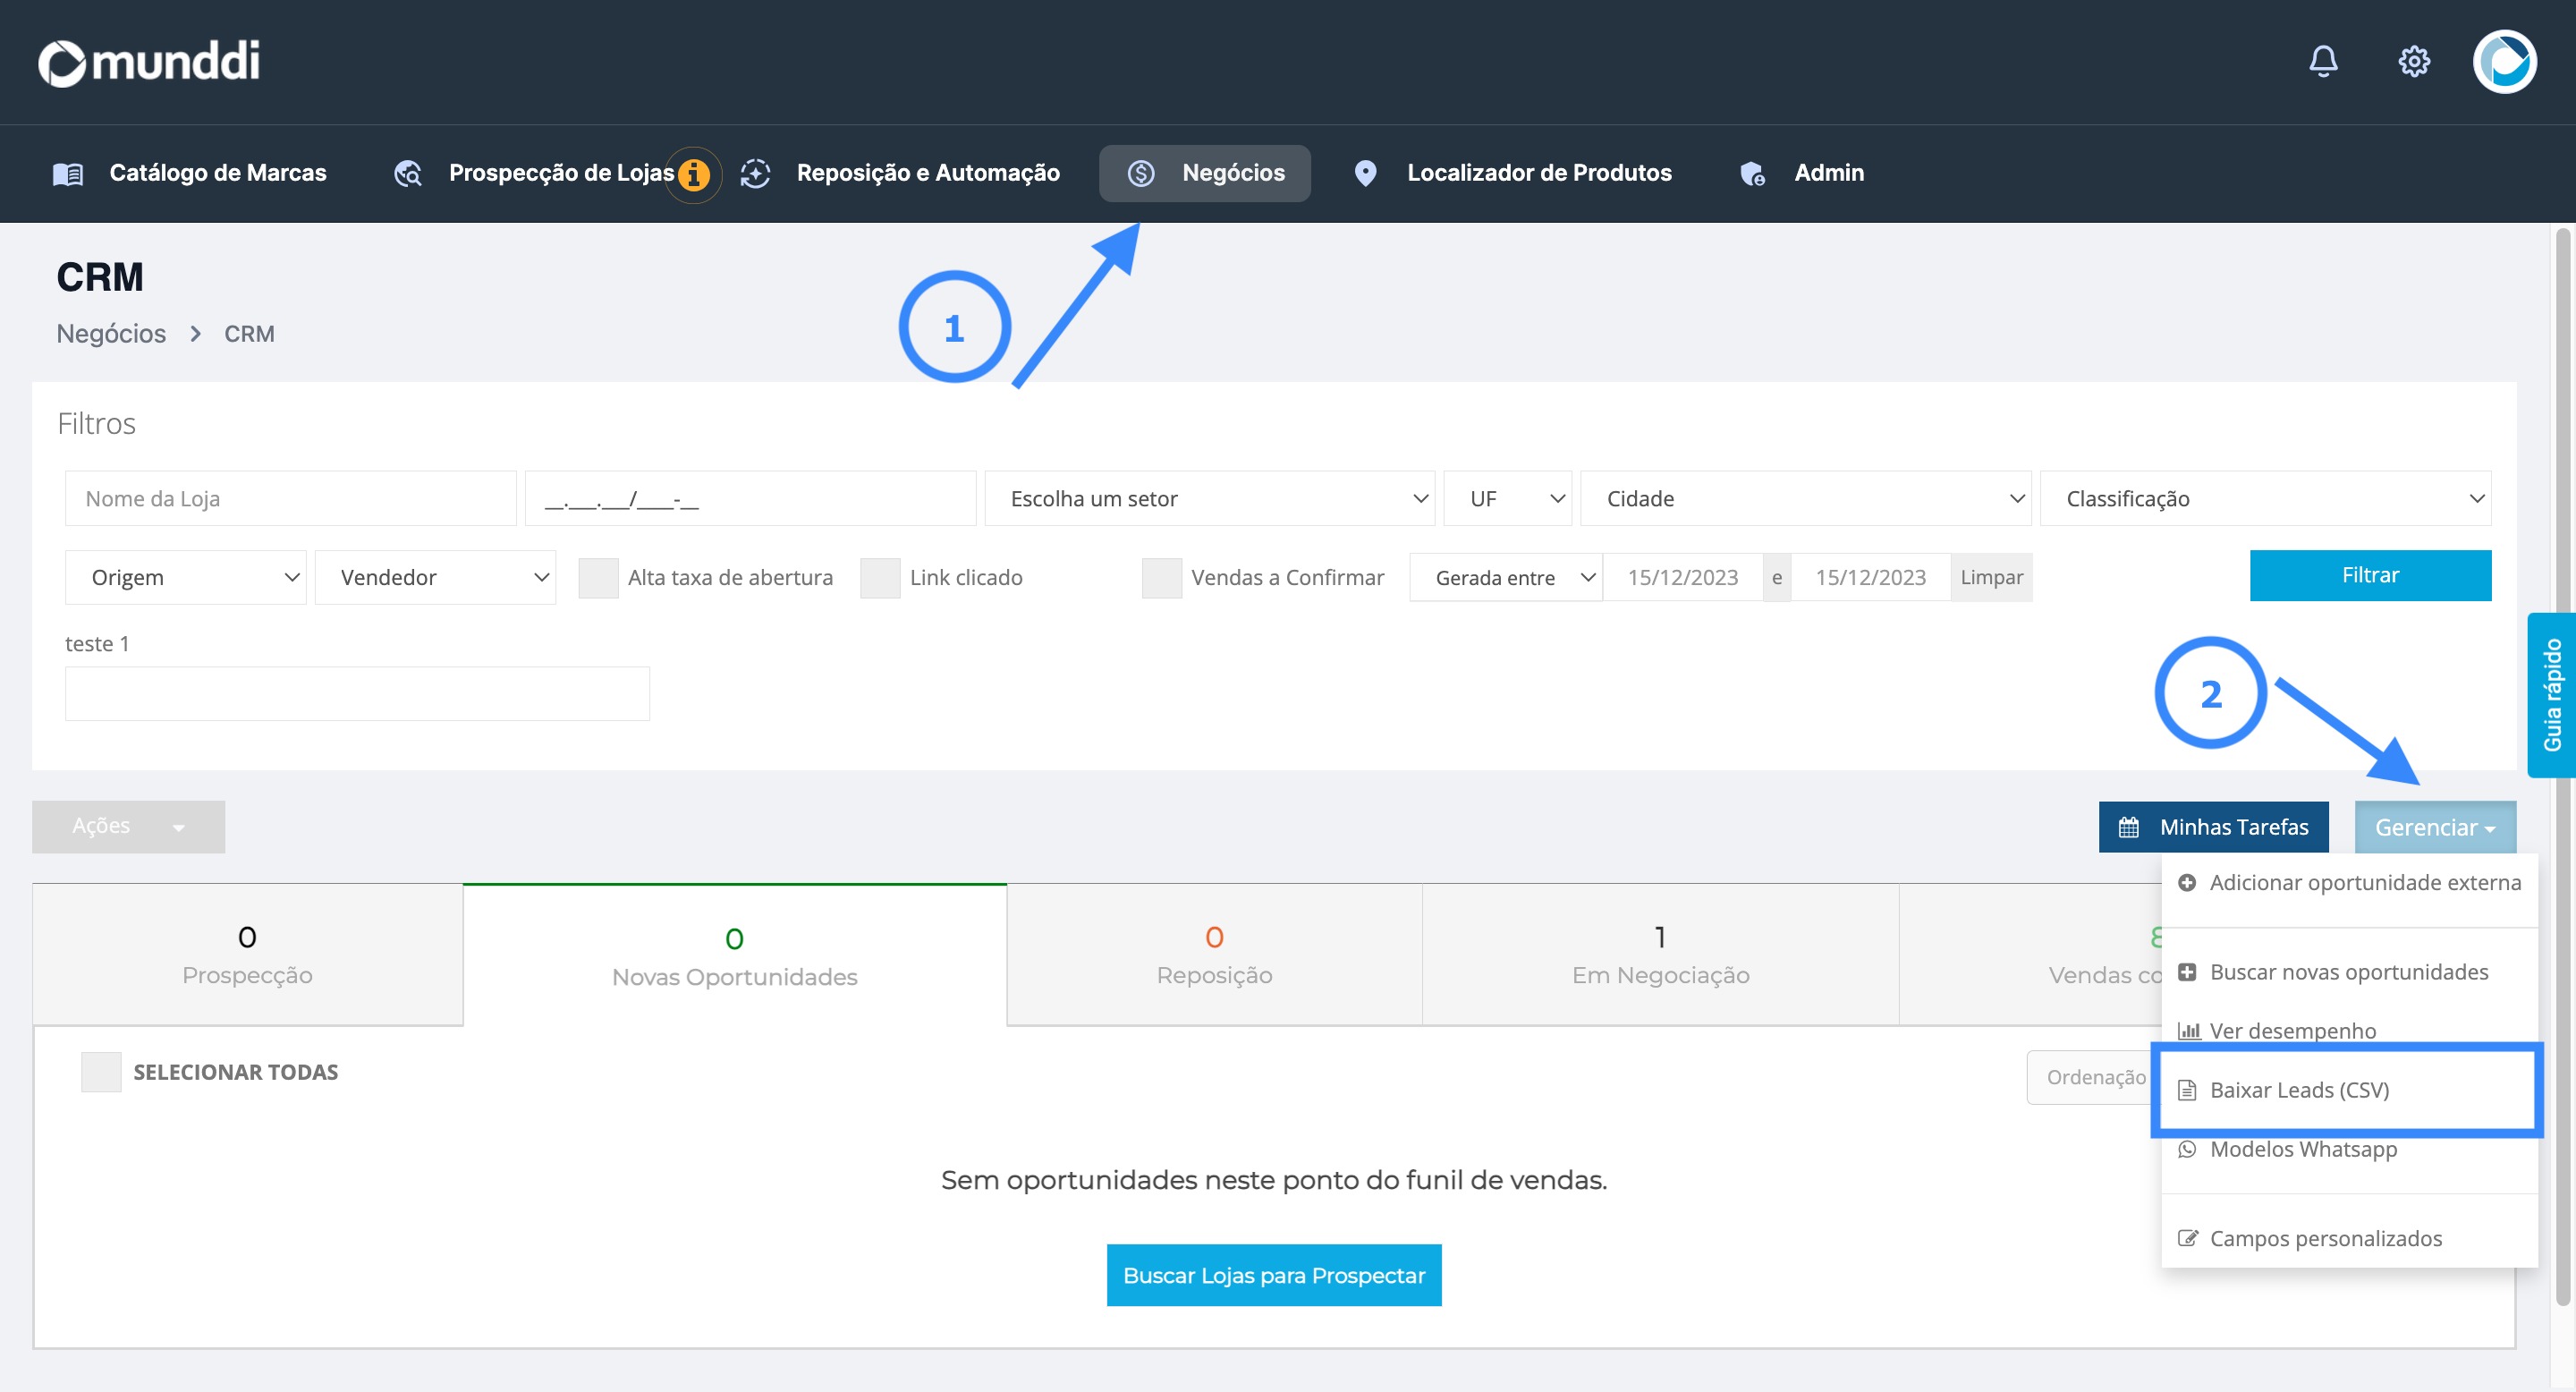Open Minhas Tarefas
2576x1392 pixels.
click(x=2213, y=827)
